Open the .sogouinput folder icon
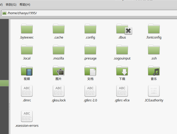Image resolution: width=177 pixels, height=134 pixels. pos(122,50)
